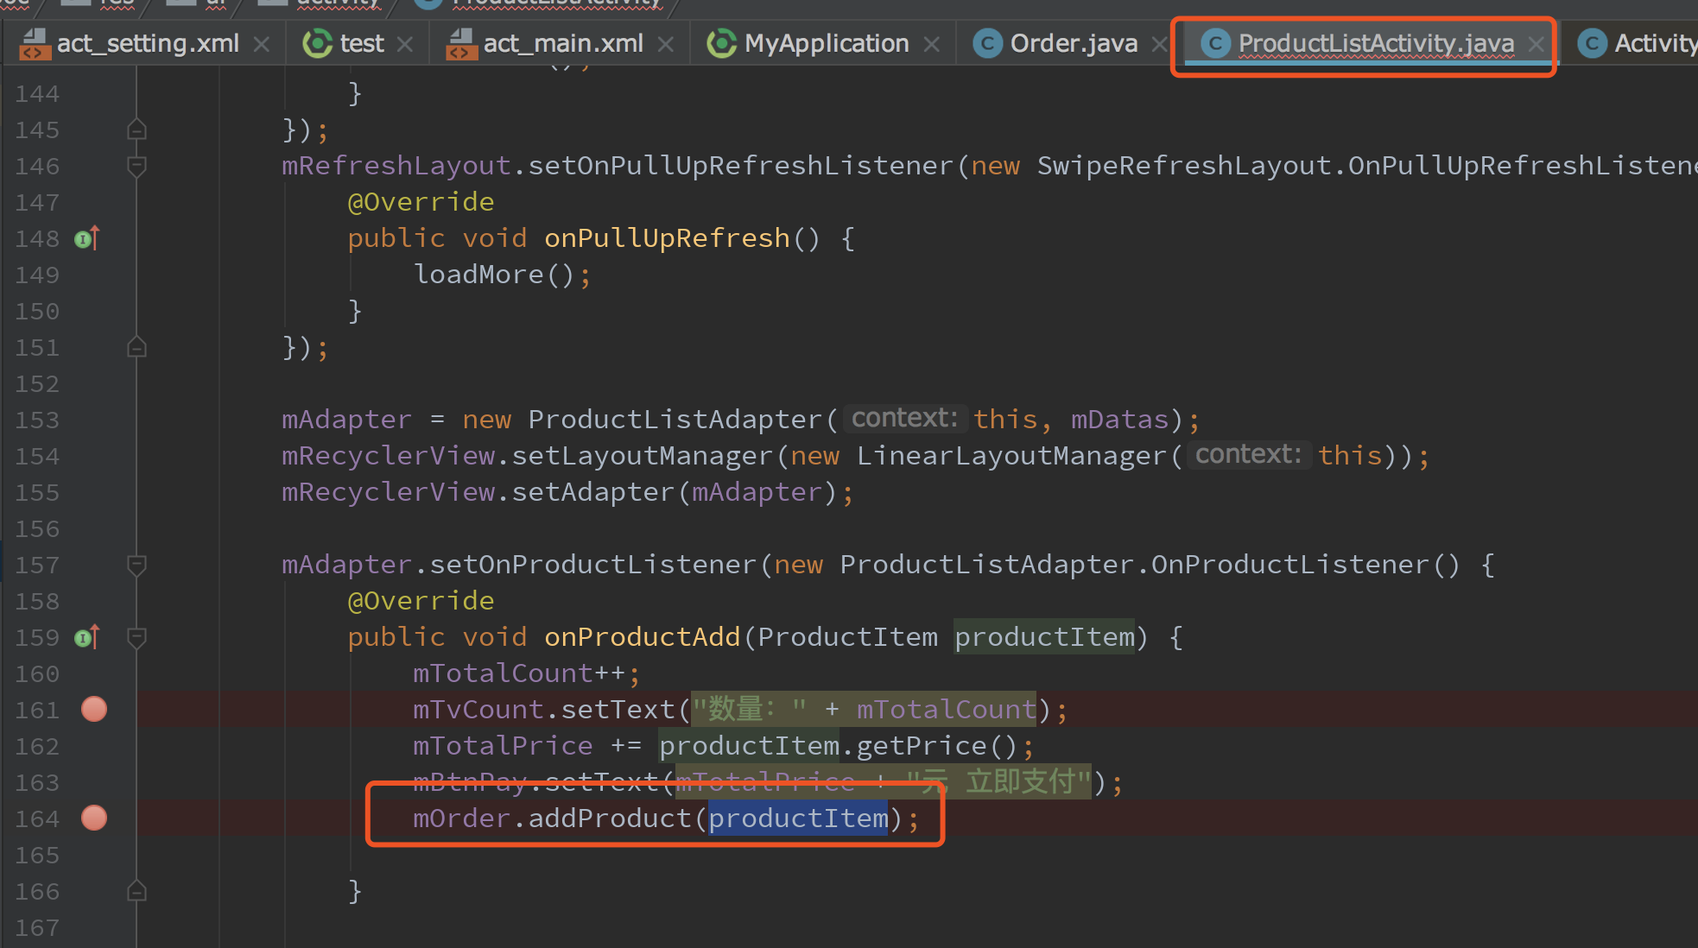Click the Order.java class icon
Viewport: 1698px width, 948px height.
(x=987, y=43)
